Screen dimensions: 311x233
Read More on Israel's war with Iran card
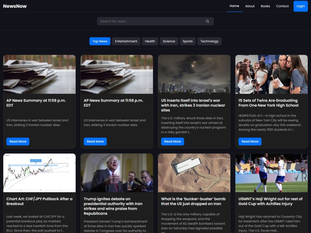[x=173, y=141]
